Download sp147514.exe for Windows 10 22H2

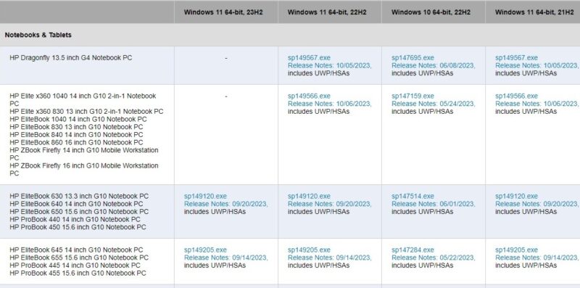click(413, 196)
